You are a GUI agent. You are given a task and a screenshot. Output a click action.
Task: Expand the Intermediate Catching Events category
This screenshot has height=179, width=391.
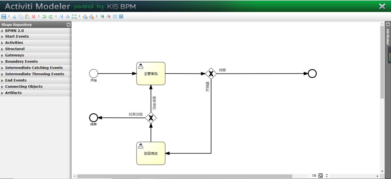36,68
